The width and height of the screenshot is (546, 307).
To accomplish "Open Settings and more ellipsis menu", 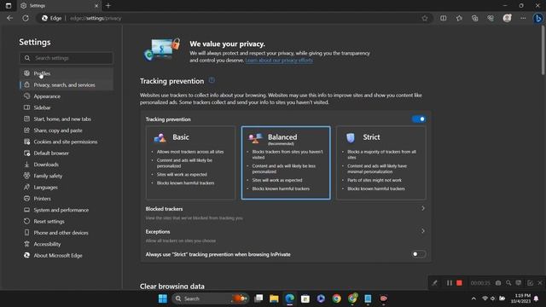I will [x=523, y=18].
